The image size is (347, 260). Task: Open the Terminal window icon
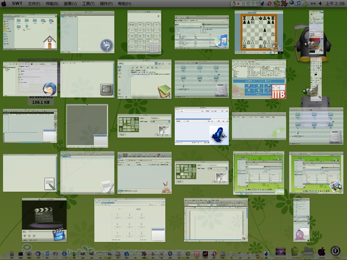[x=107, y=90]
